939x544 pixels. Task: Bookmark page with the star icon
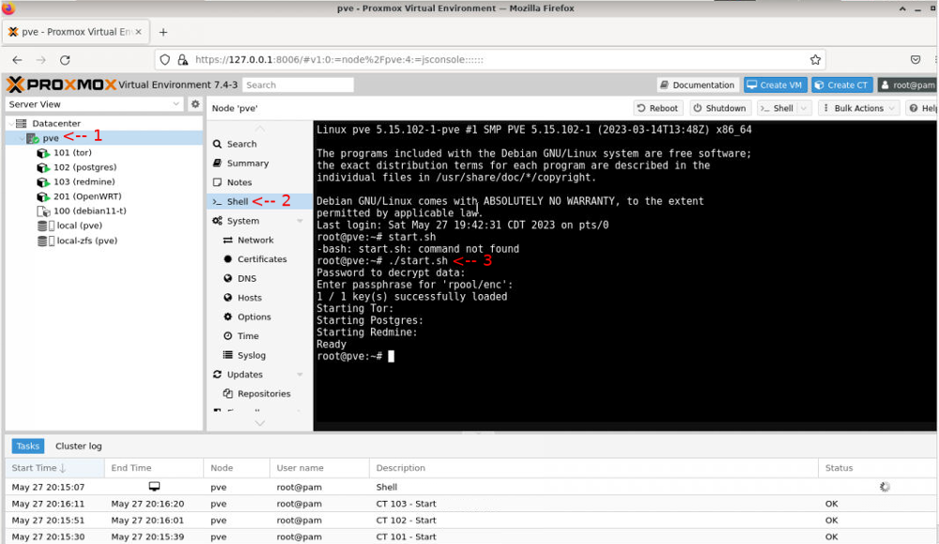click(x=815, y=59)
